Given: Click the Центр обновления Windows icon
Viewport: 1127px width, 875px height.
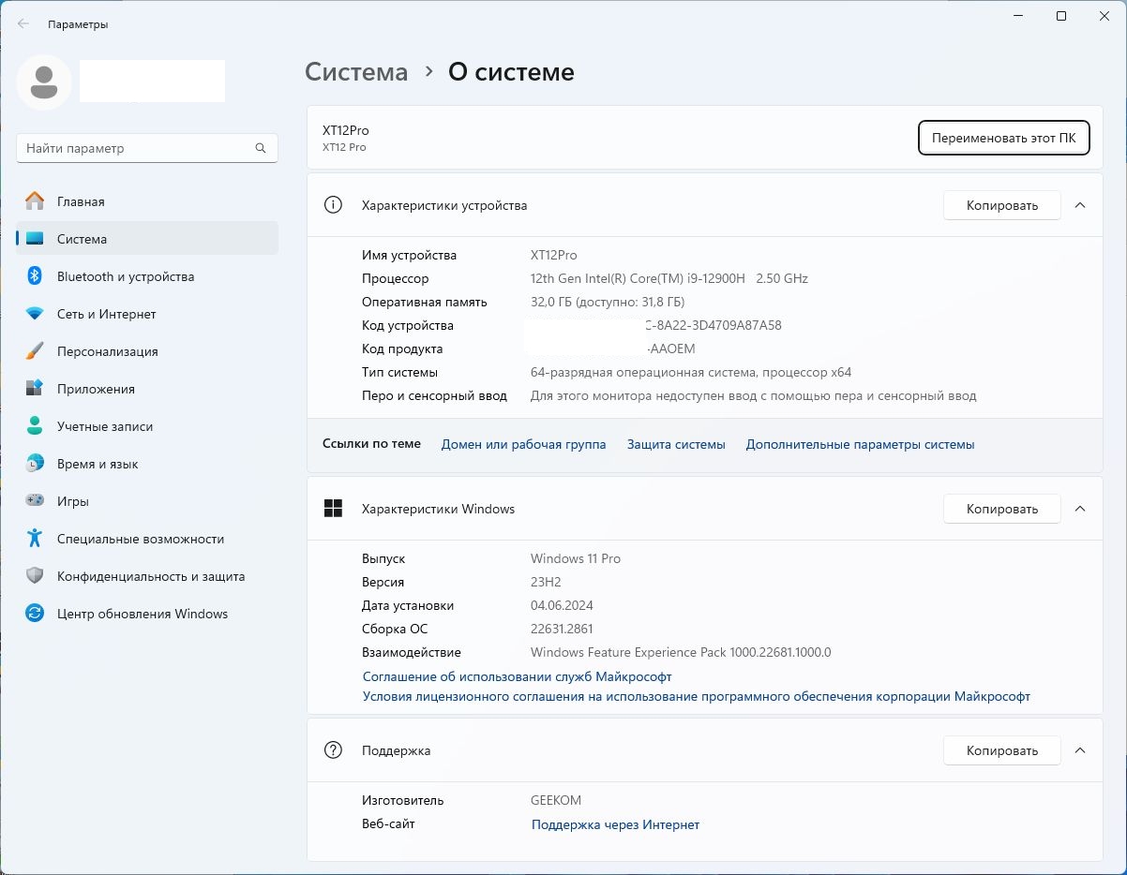Looking at the screenshot, I should tap(35, 614).
